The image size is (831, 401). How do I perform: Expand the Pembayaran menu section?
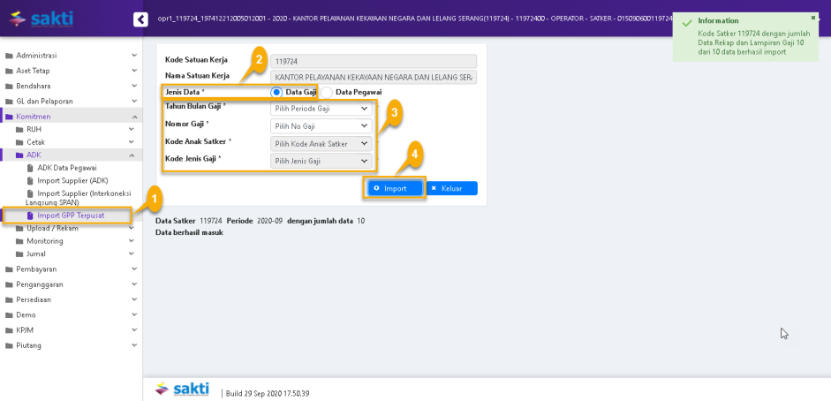(x=71, y=269)
